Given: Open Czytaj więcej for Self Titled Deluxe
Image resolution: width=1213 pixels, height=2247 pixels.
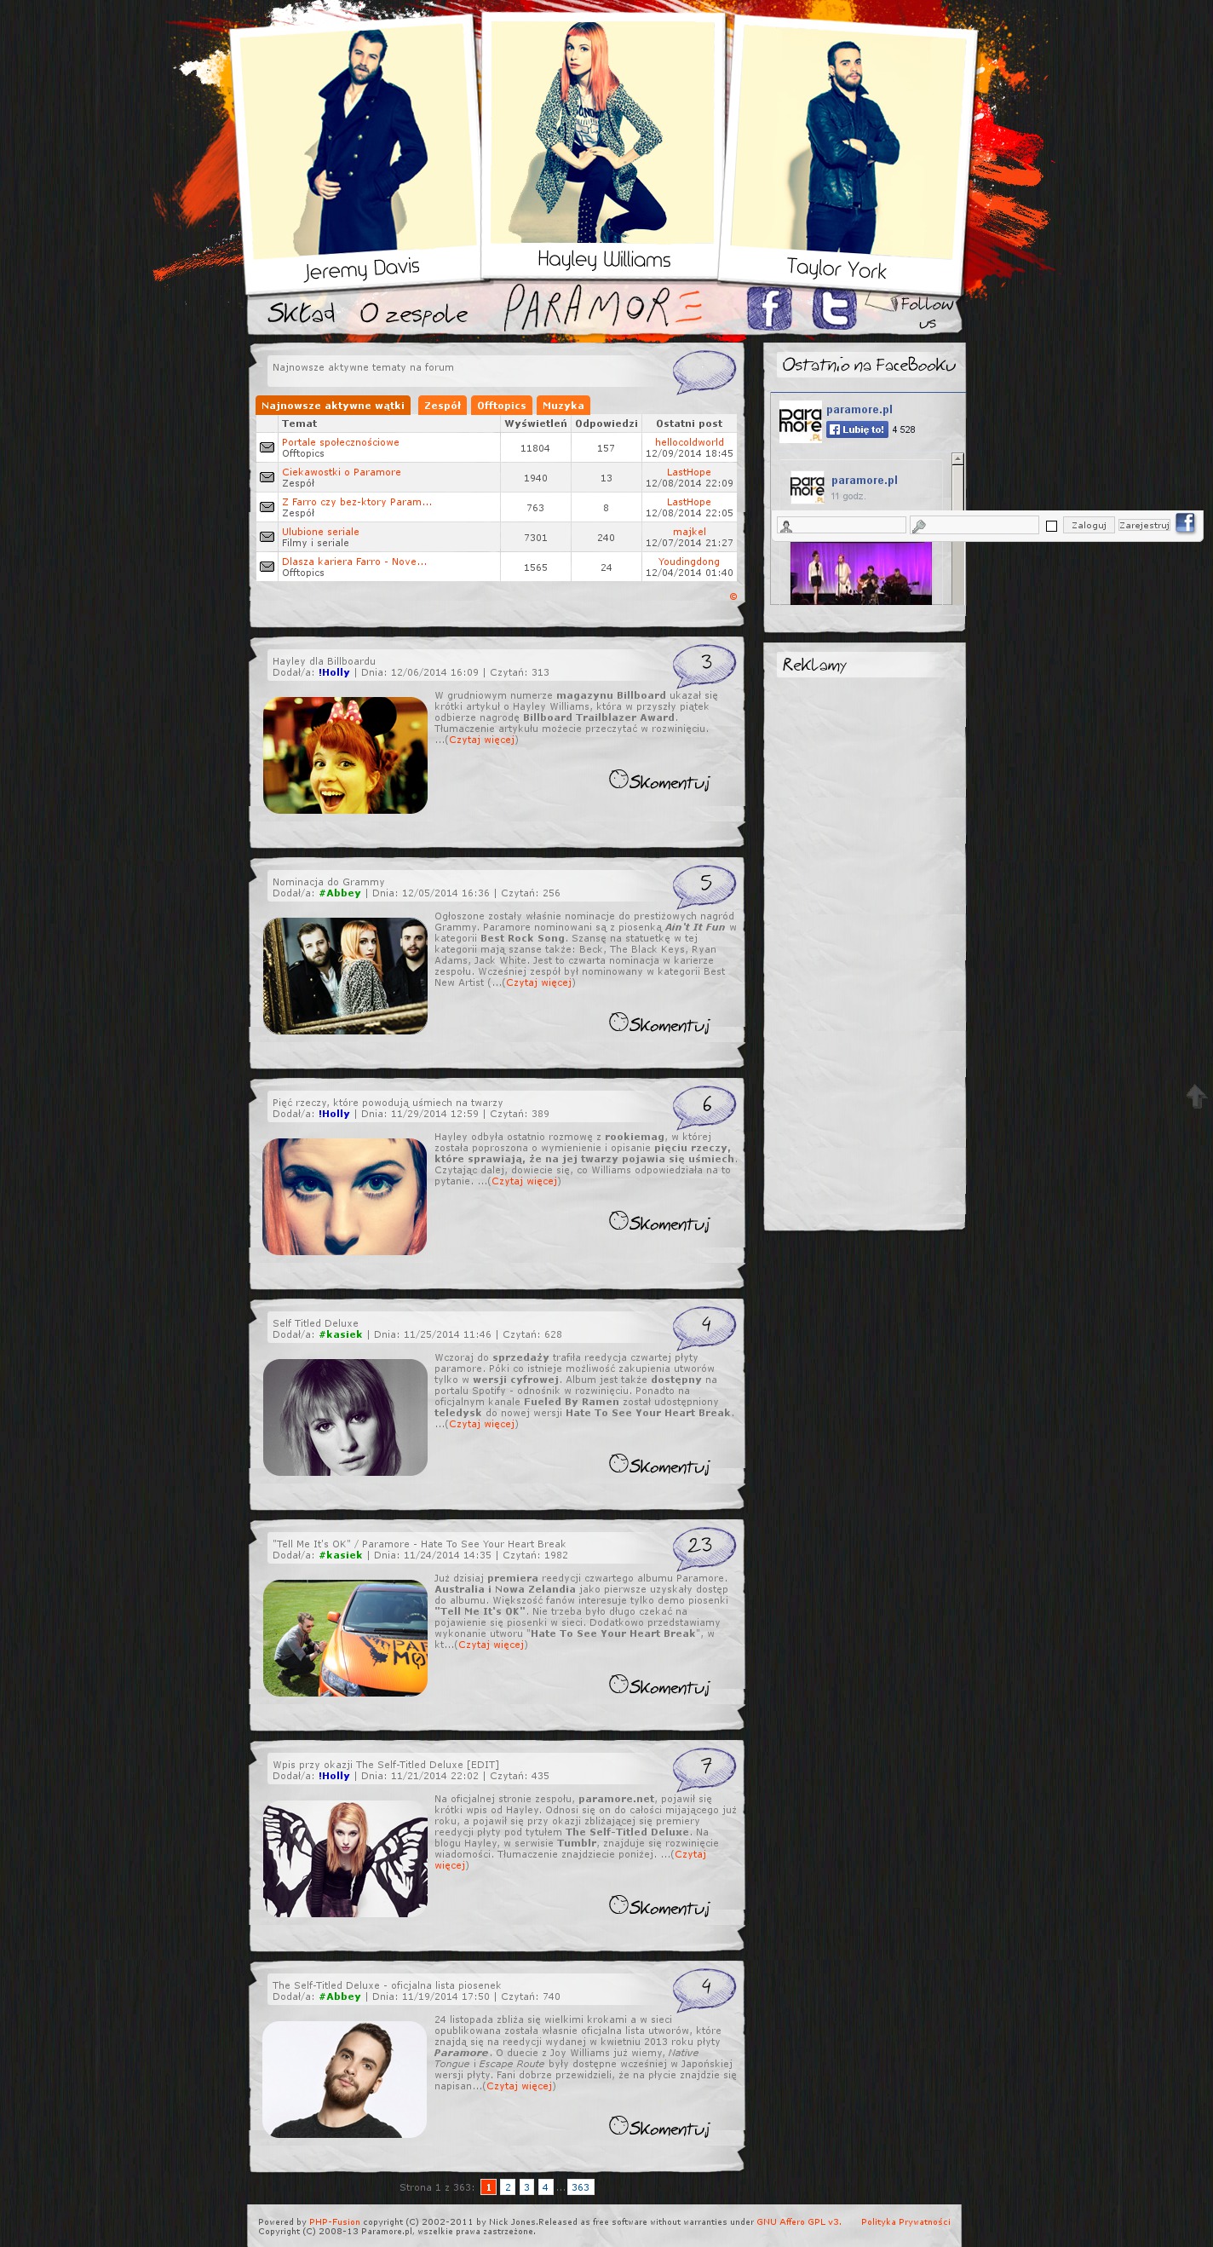Looking at the screenshot, I should (x=481, y=1424).
